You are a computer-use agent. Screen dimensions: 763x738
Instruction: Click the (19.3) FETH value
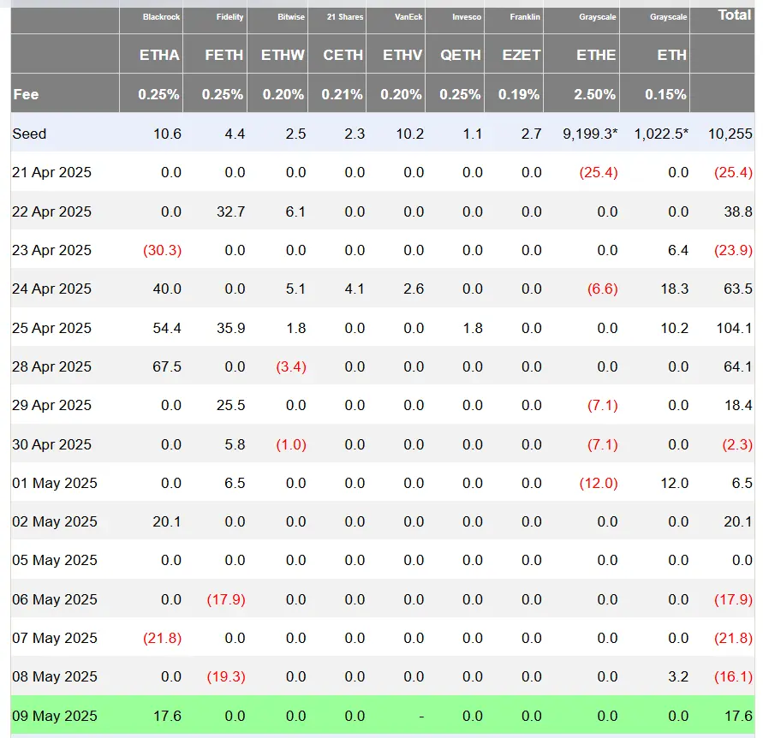pos(226,676)
